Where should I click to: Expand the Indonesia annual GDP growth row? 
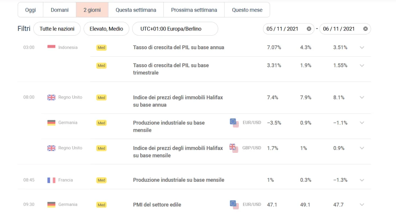[x=362, y=48]
